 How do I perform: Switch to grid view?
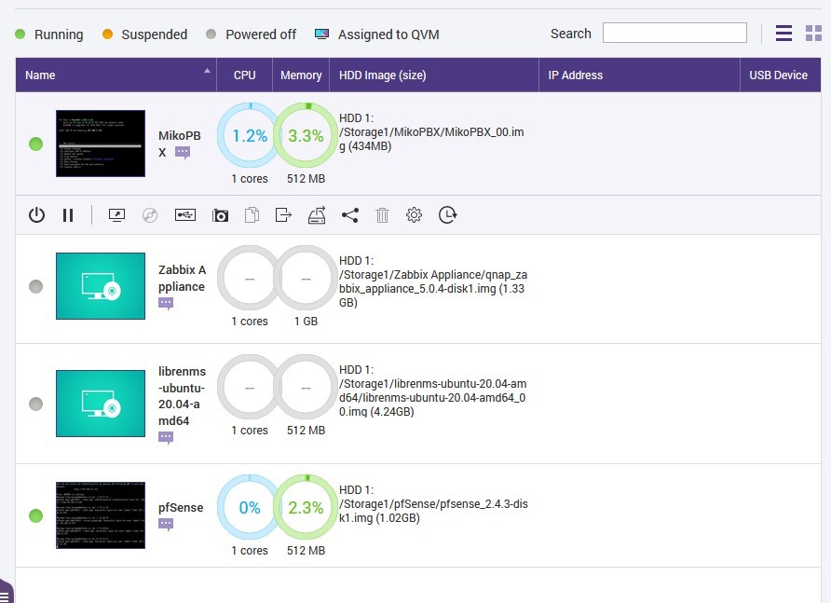tap(813, 34)
